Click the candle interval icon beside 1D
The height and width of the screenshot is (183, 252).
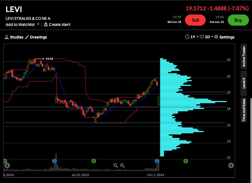tap(202, 37)
